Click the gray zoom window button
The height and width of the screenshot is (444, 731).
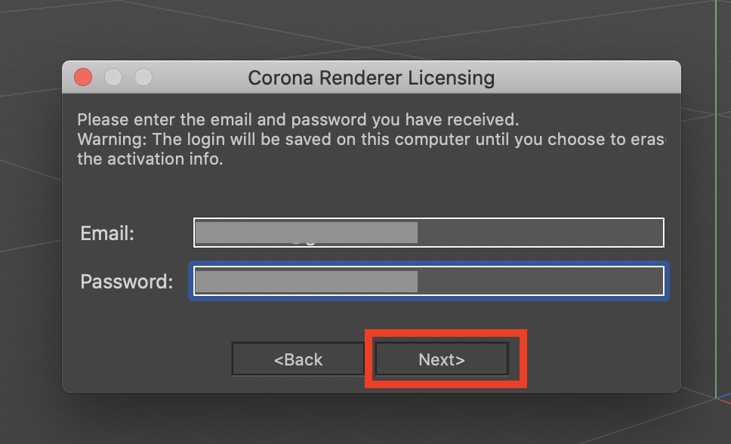coord(143,77)
